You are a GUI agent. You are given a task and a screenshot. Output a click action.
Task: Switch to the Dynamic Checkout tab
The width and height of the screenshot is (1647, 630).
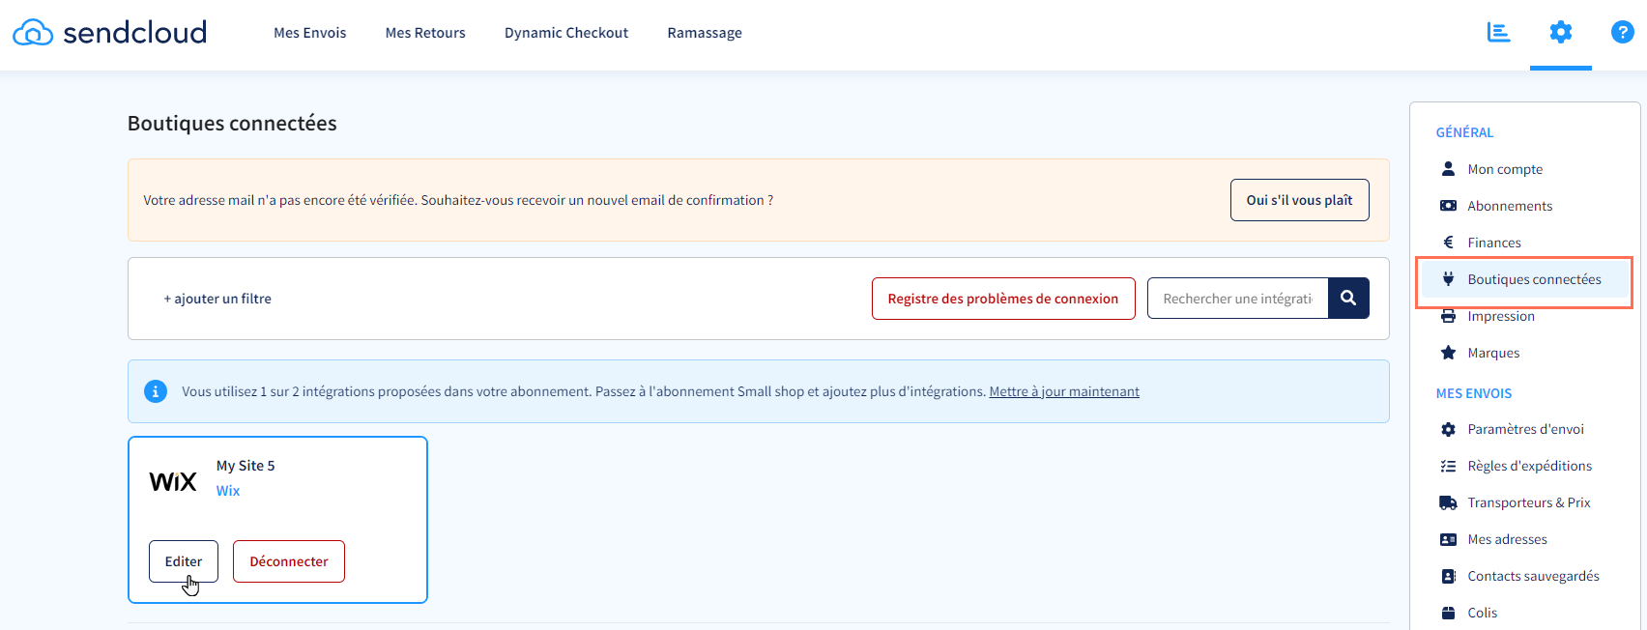(x=566, y=33)
